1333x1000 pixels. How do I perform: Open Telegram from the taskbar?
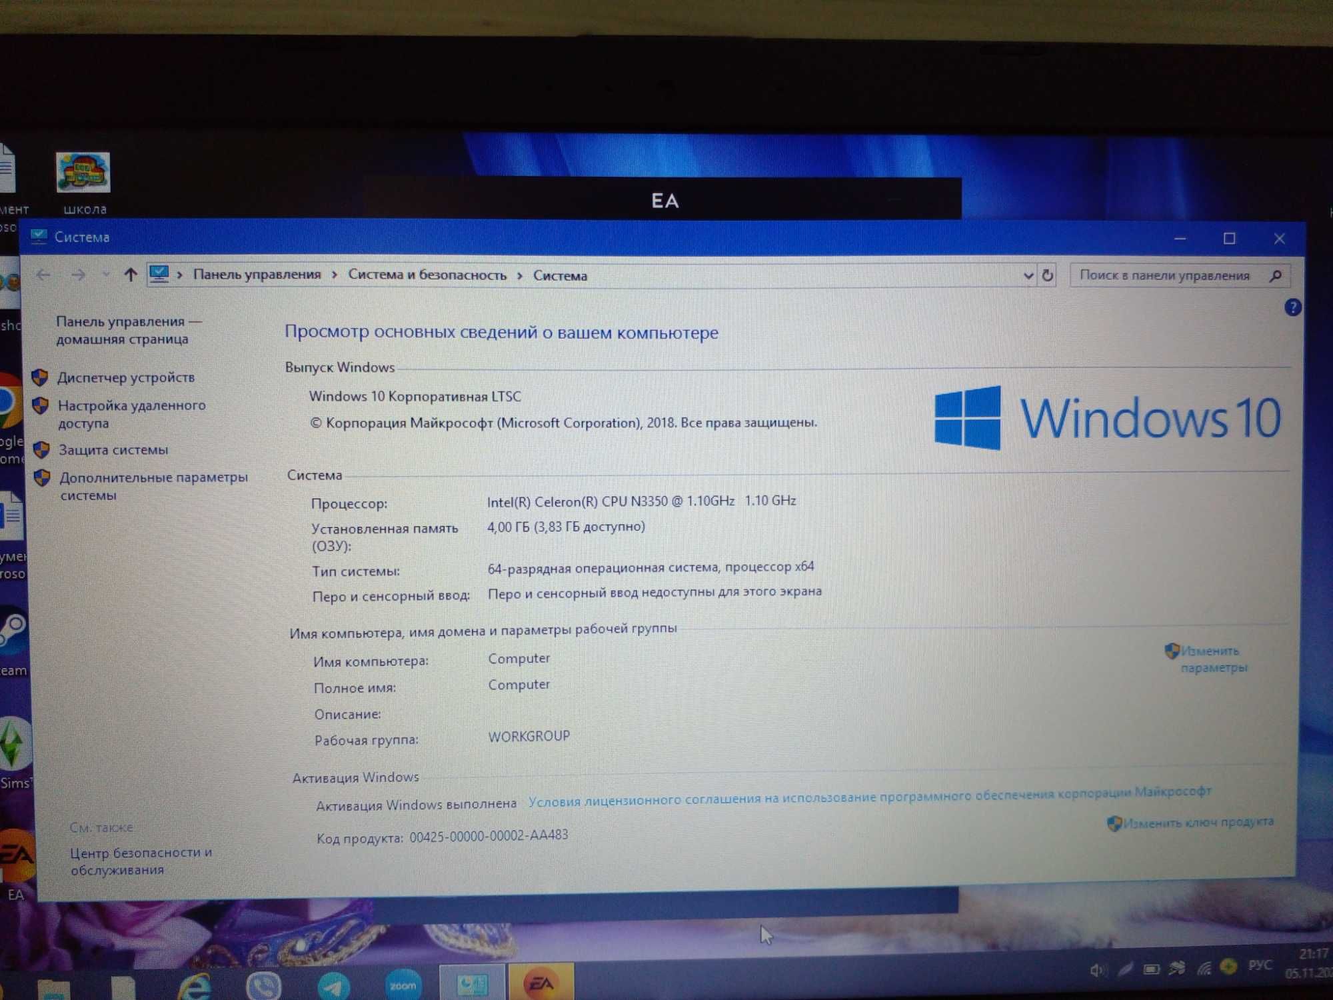pos(333,985)
